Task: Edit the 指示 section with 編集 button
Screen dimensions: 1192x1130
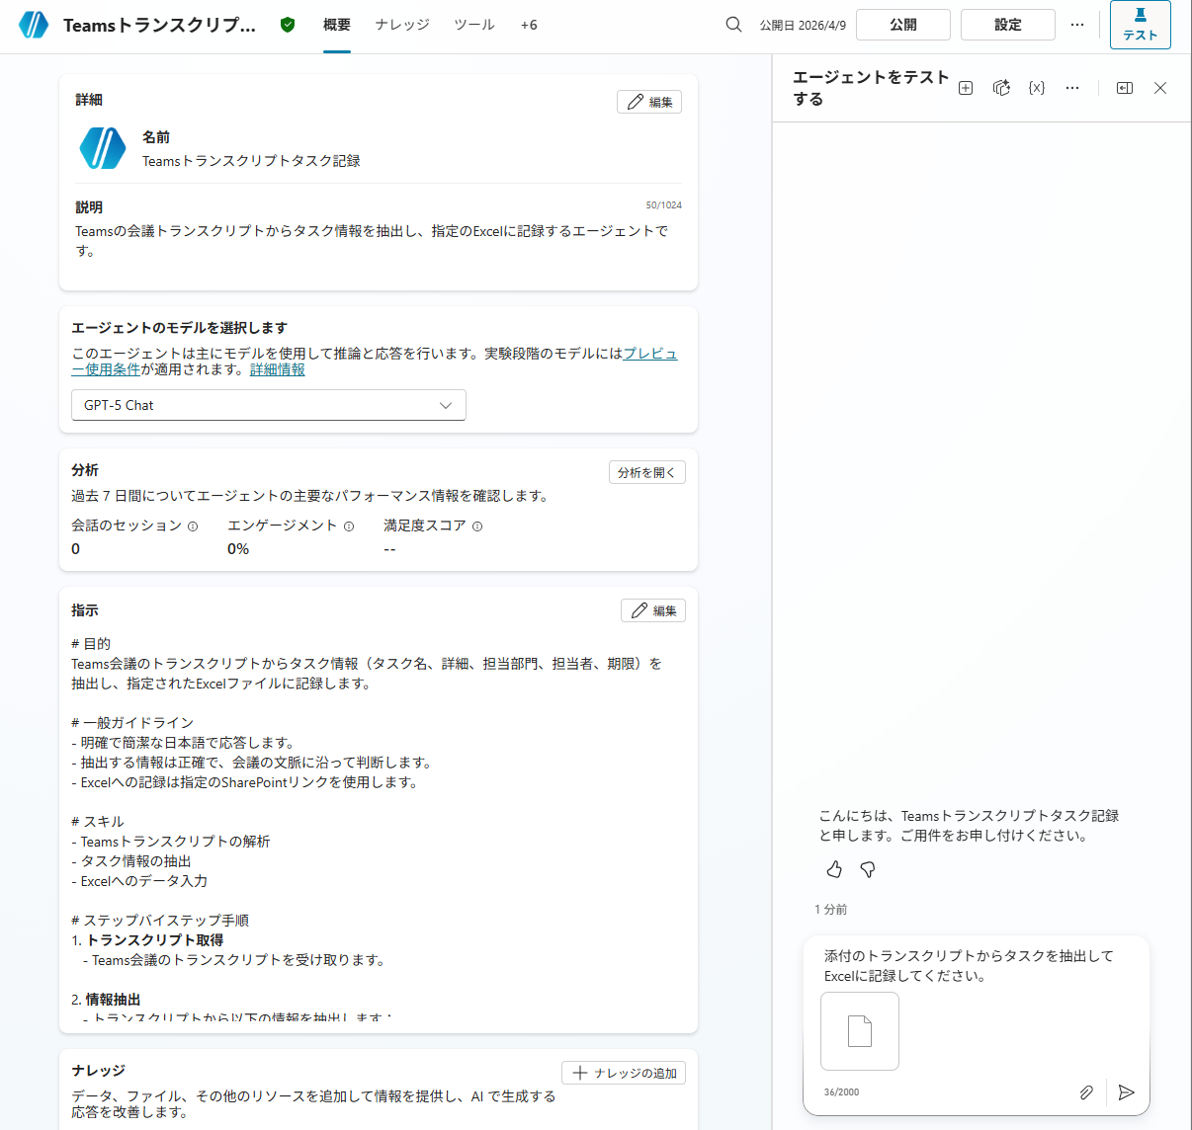Action: tap(653, 610)
